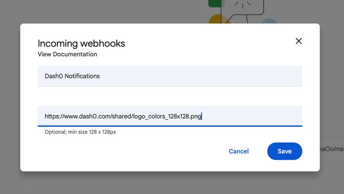The image size is (344, 194).
Task: Click the truncated 'naOo/me' text at right edge
Action: 332,149
